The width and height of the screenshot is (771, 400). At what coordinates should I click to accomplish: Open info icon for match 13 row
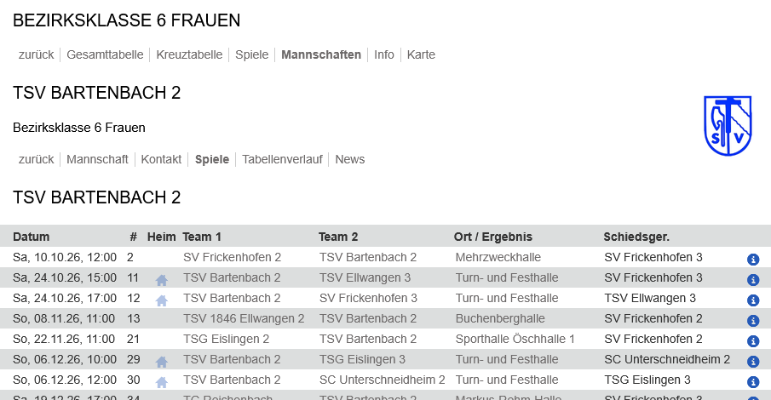753,320
